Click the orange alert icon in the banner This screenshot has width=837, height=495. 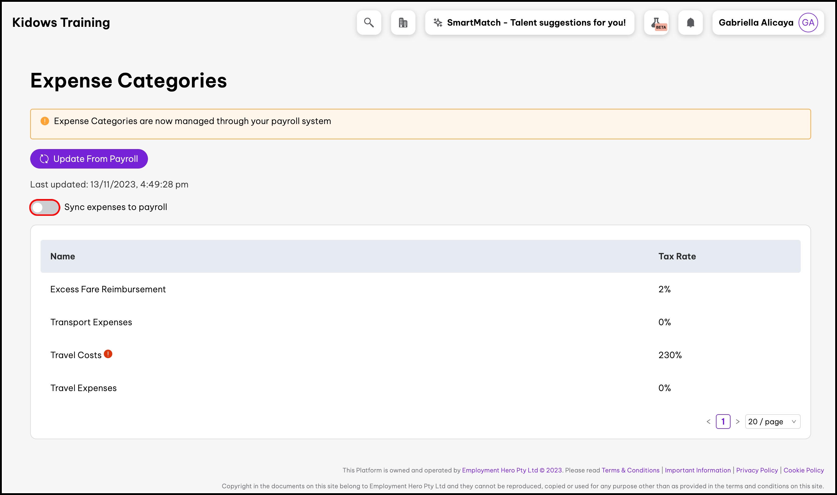coord(45,121)
